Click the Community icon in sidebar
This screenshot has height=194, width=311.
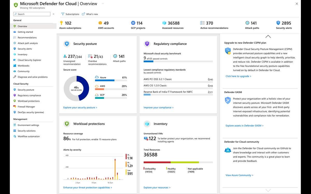pos(15,71)
